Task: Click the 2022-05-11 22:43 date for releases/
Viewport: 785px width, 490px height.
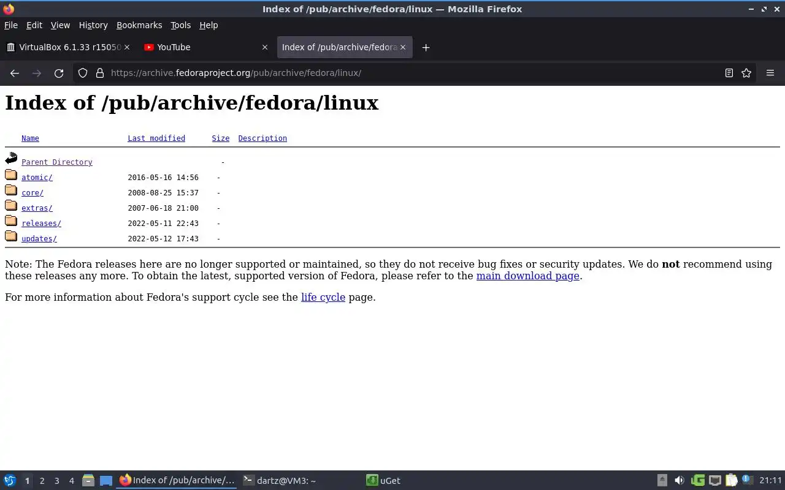Action: point(163,224)
